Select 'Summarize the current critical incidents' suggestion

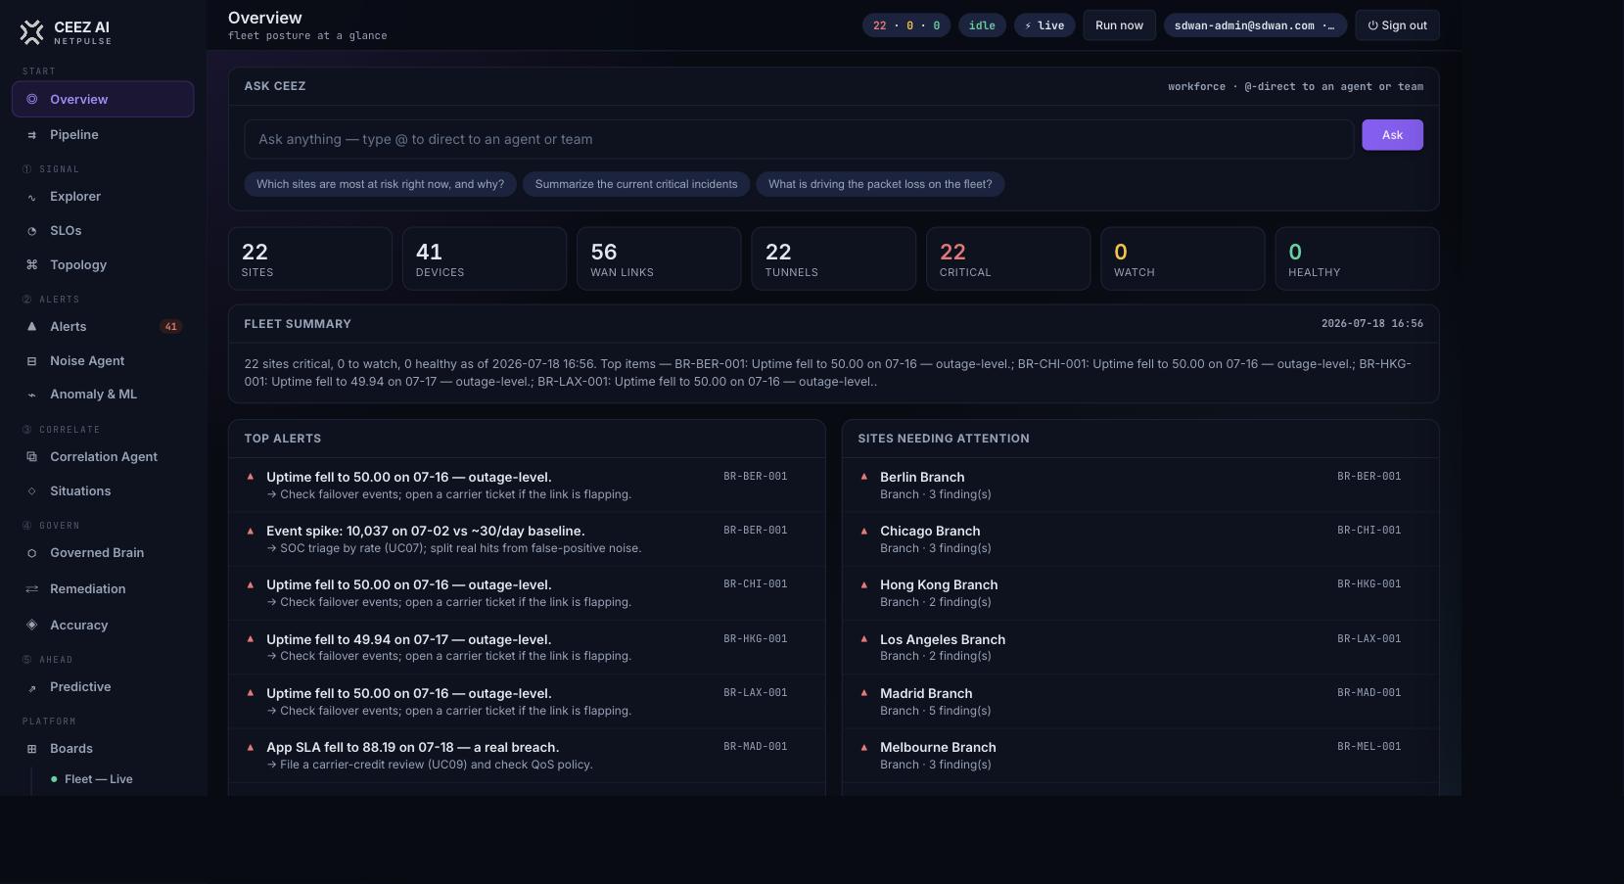[x=636, y=184]
